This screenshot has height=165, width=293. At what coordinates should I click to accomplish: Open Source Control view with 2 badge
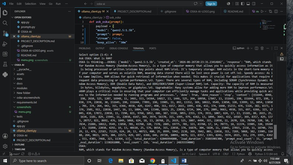pos(5,34)
